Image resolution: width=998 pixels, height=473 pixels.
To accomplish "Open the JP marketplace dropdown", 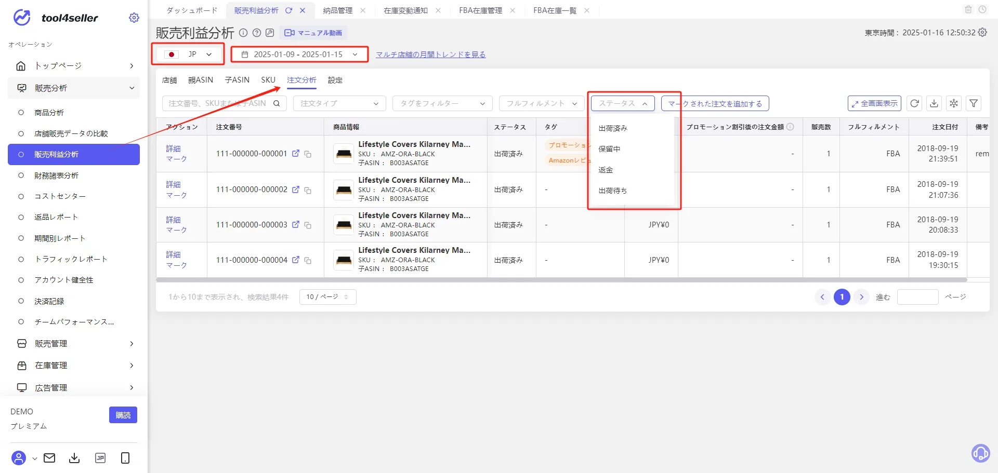I will click(188, 54).
